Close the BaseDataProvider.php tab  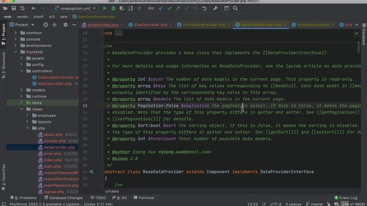[285, 25]
